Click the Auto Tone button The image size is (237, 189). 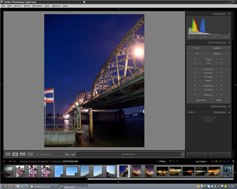tap(201, 100)
